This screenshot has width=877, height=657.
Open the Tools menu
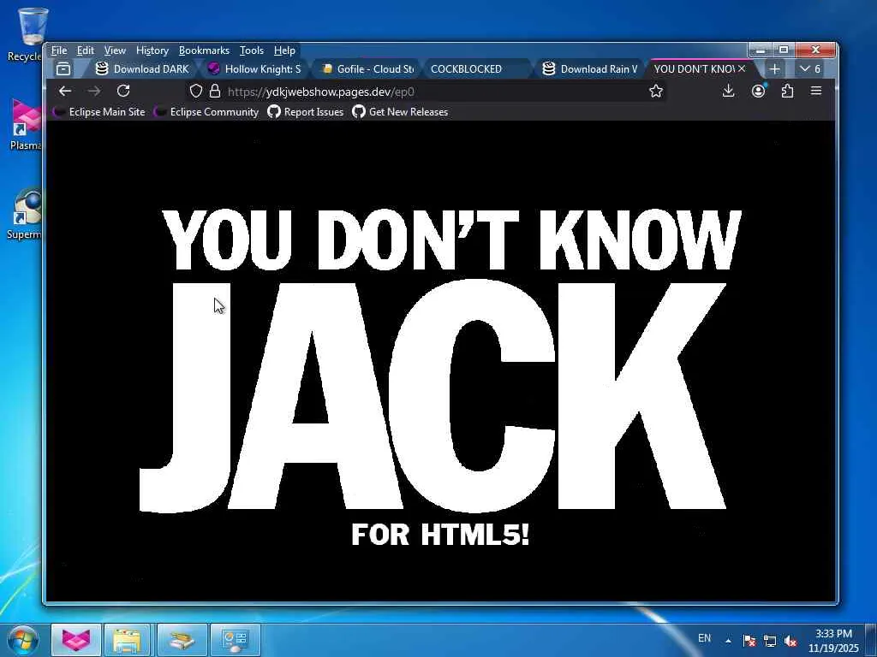pyautogui.click(x=252, y=50)
